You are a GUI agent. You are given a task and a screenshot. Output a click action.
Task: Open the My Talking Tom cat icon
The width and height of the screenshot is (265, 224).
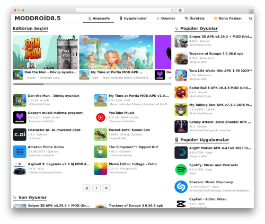pos(181,110)
